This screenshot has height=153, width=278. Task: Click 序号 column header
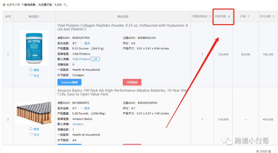pos(8,16)
